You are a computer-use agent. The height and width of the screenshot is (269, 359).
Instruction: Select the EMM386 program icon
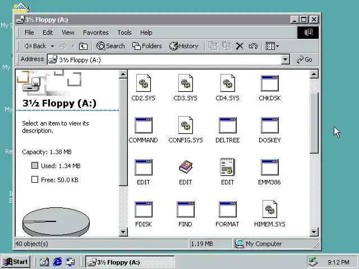270,168
